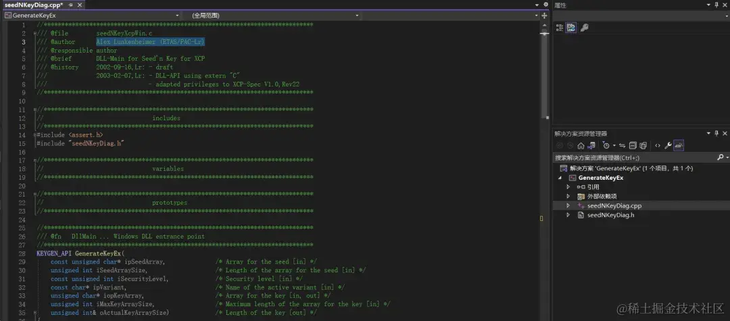Open the pending changes filter dropdown arrow
This screenshot has width=730, height=321.
click(x=614, y=145)
